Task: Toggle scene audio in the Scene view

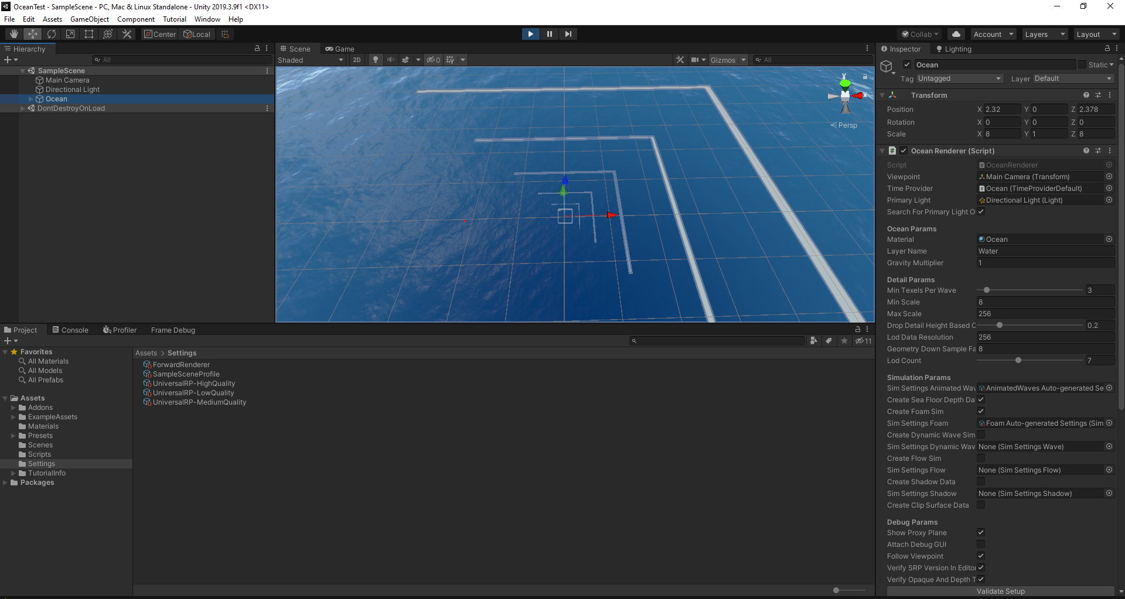Action: [391, 60]
